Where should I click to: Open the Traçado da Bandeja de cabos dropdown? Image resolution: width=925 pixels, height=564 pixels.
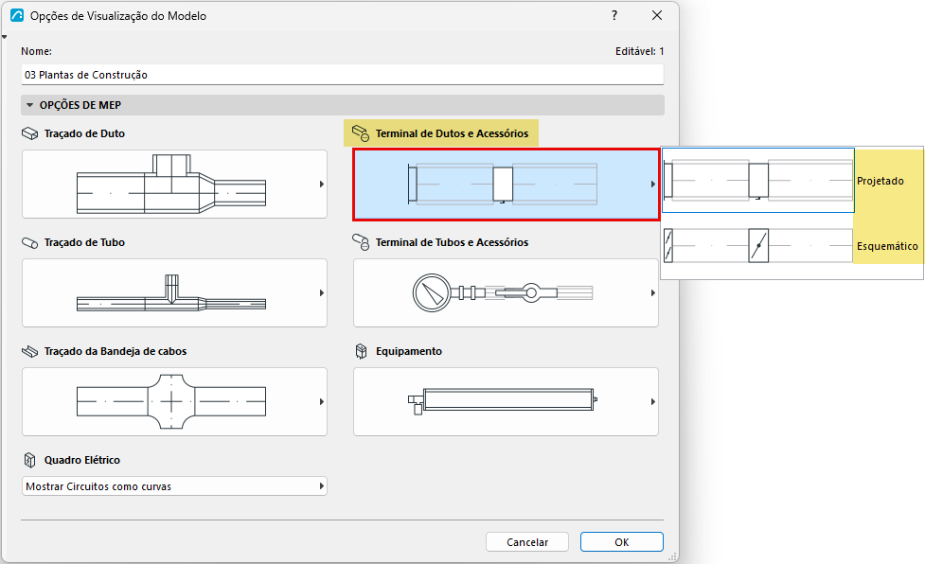[174, 402]
